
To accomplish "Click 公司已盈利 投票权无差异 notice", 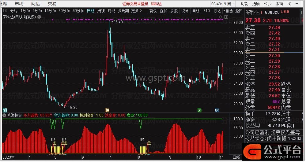I will click(272, 133).
